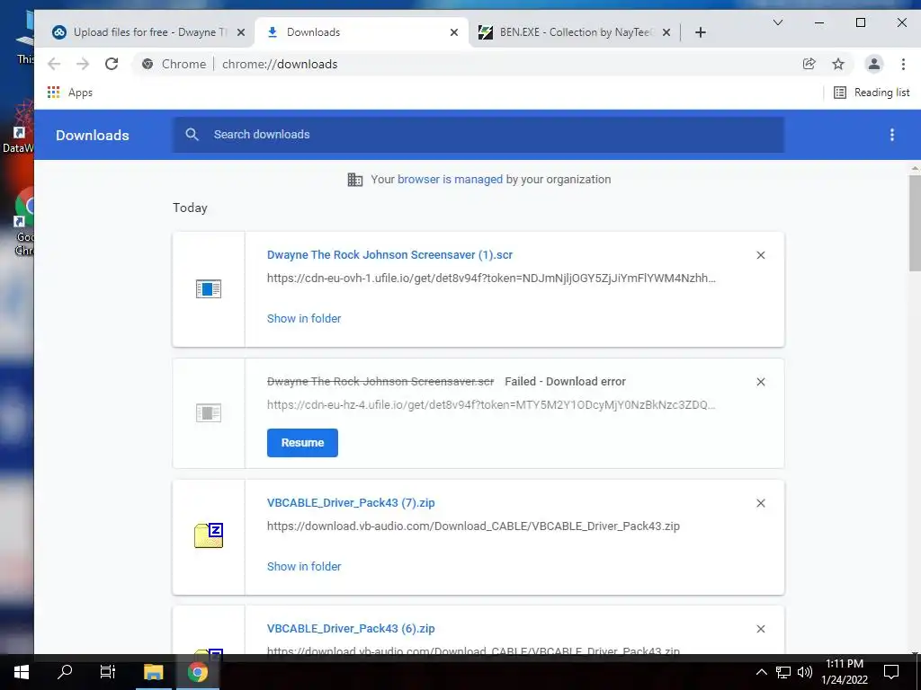The height and width of the screenshot is (690, 921).
Task: Resume the failed screensaver download
Action: click(x=302, y=442)
